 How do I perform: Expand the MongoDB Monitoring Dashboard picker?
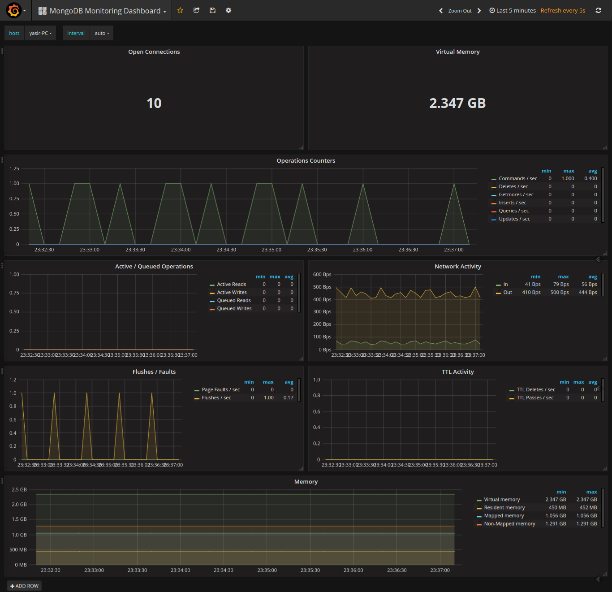tap(105, 11)
